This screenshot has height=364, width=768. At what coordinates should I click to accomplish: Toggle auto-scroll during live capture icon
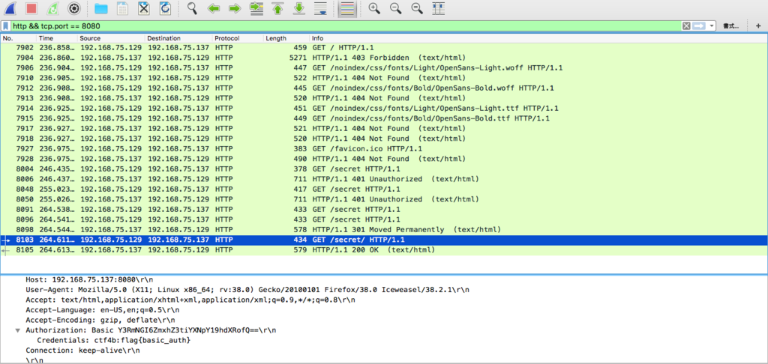click(320, 8)
